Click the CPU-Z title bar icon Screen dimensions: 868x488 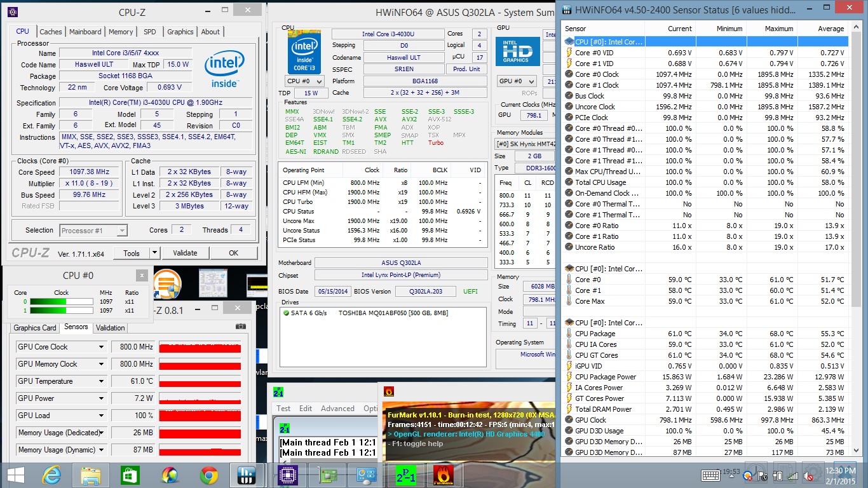pos(12,12)
